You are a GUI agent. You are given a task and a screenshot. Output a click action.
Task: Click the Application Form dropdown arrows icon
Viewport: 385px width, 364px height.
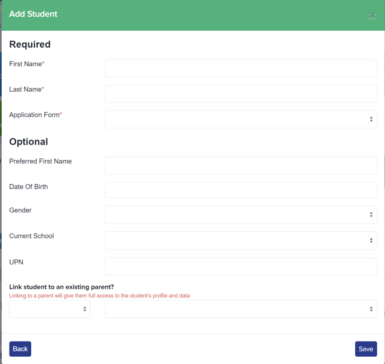pyautogui.click(x=371, y=119)
